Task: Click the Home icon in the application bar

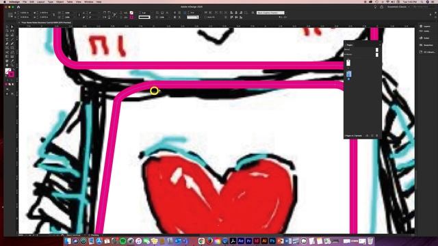Action: pyautogui.click(x=18, y=7)
